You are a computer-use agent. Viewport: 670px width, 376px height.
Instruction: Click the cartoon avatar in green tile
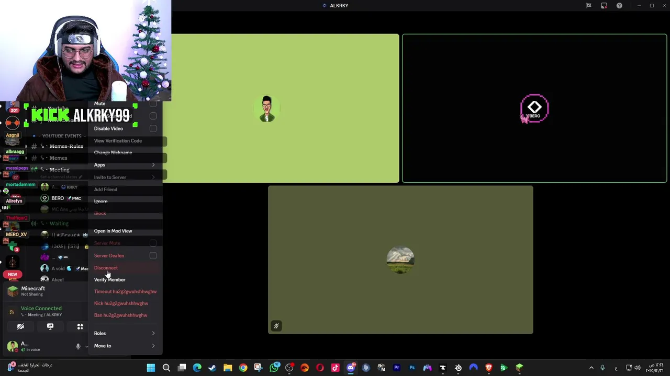(267, 109)
